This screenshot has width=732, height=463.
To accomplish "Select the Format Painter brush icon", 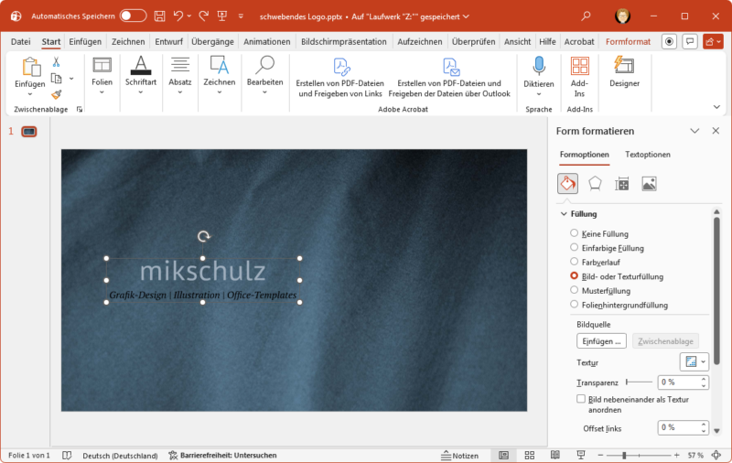I will tap(56, 95).
